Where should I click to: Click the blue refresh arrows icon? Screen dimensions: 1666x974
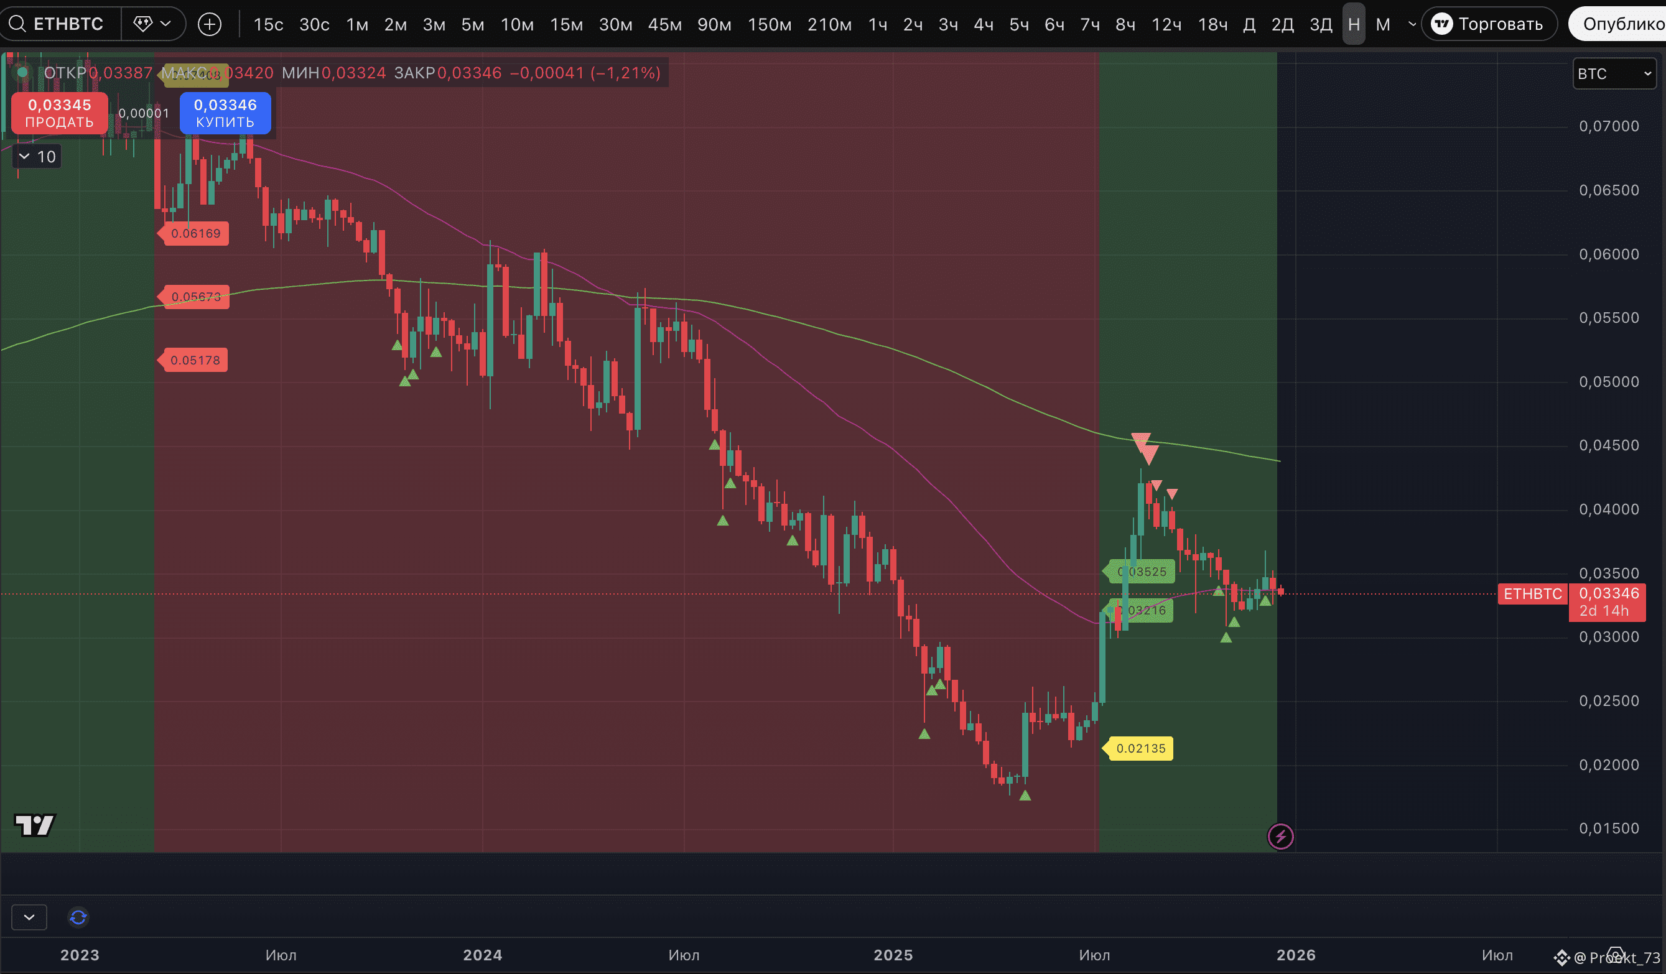[78, 917]
